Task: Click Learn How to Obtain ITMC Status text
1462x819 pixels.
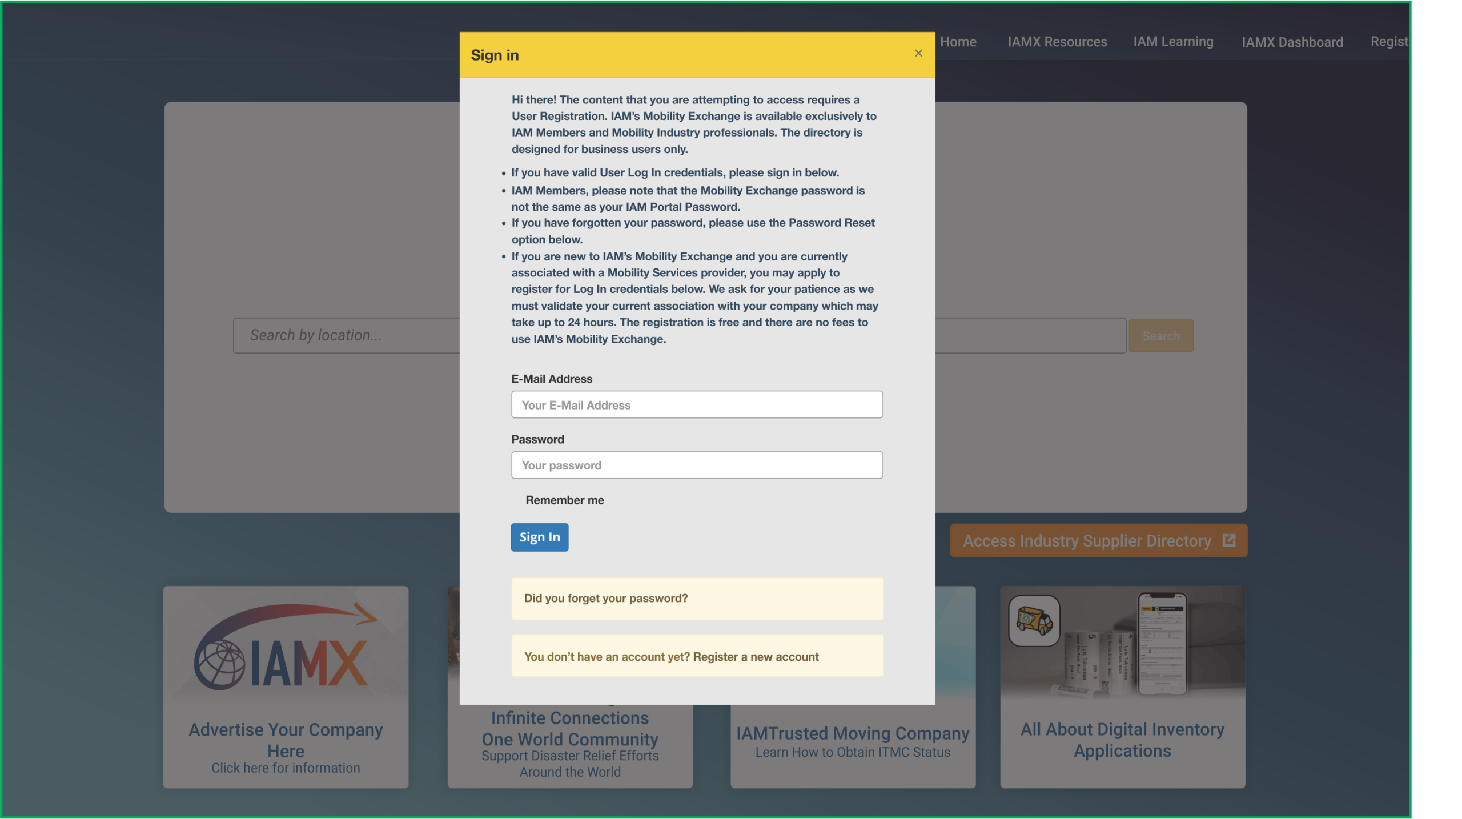Action: click(853, 753)
